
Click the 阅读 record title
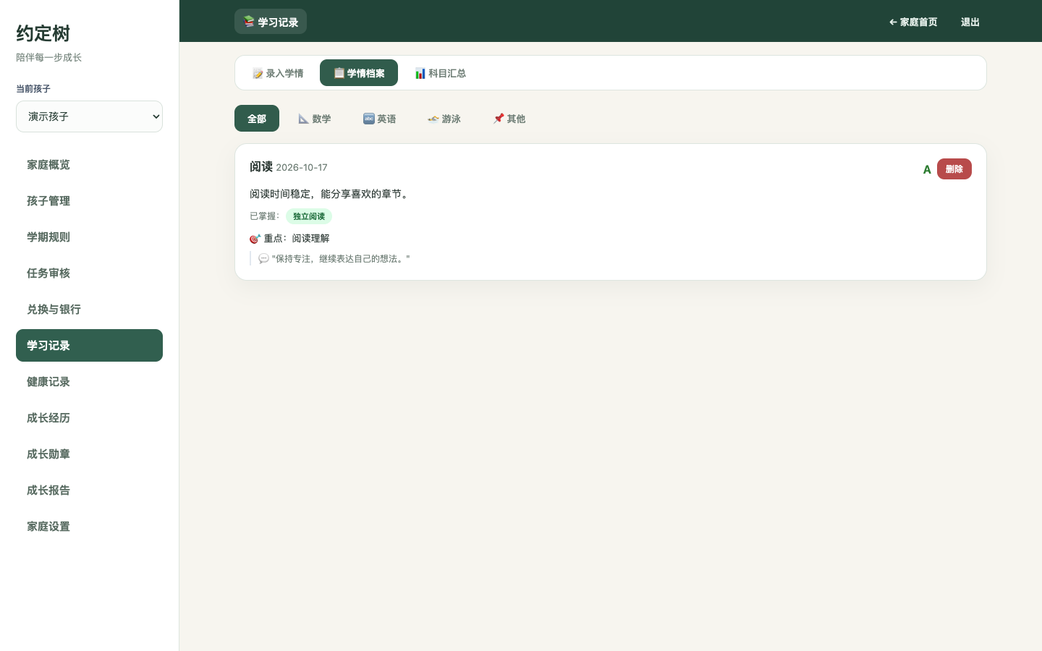coord(261,166)
